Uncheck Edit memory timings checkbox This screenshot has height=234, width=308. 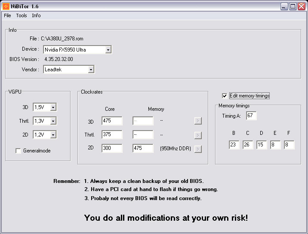point(224,96)
